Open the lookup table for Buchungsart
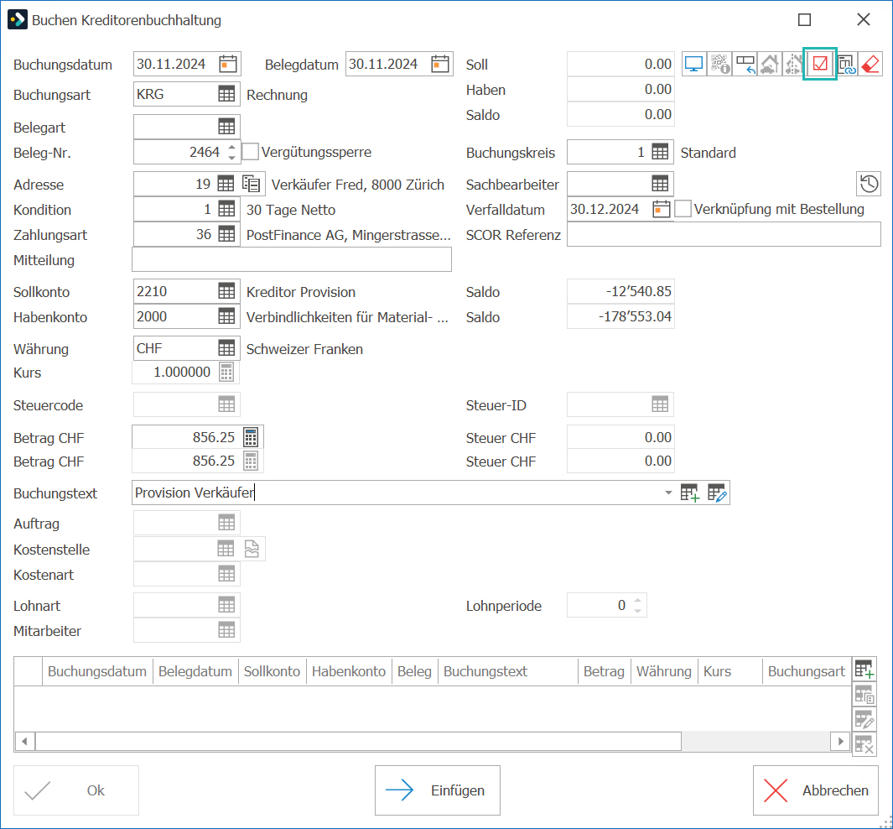893x829 pixels. point(226,94)
